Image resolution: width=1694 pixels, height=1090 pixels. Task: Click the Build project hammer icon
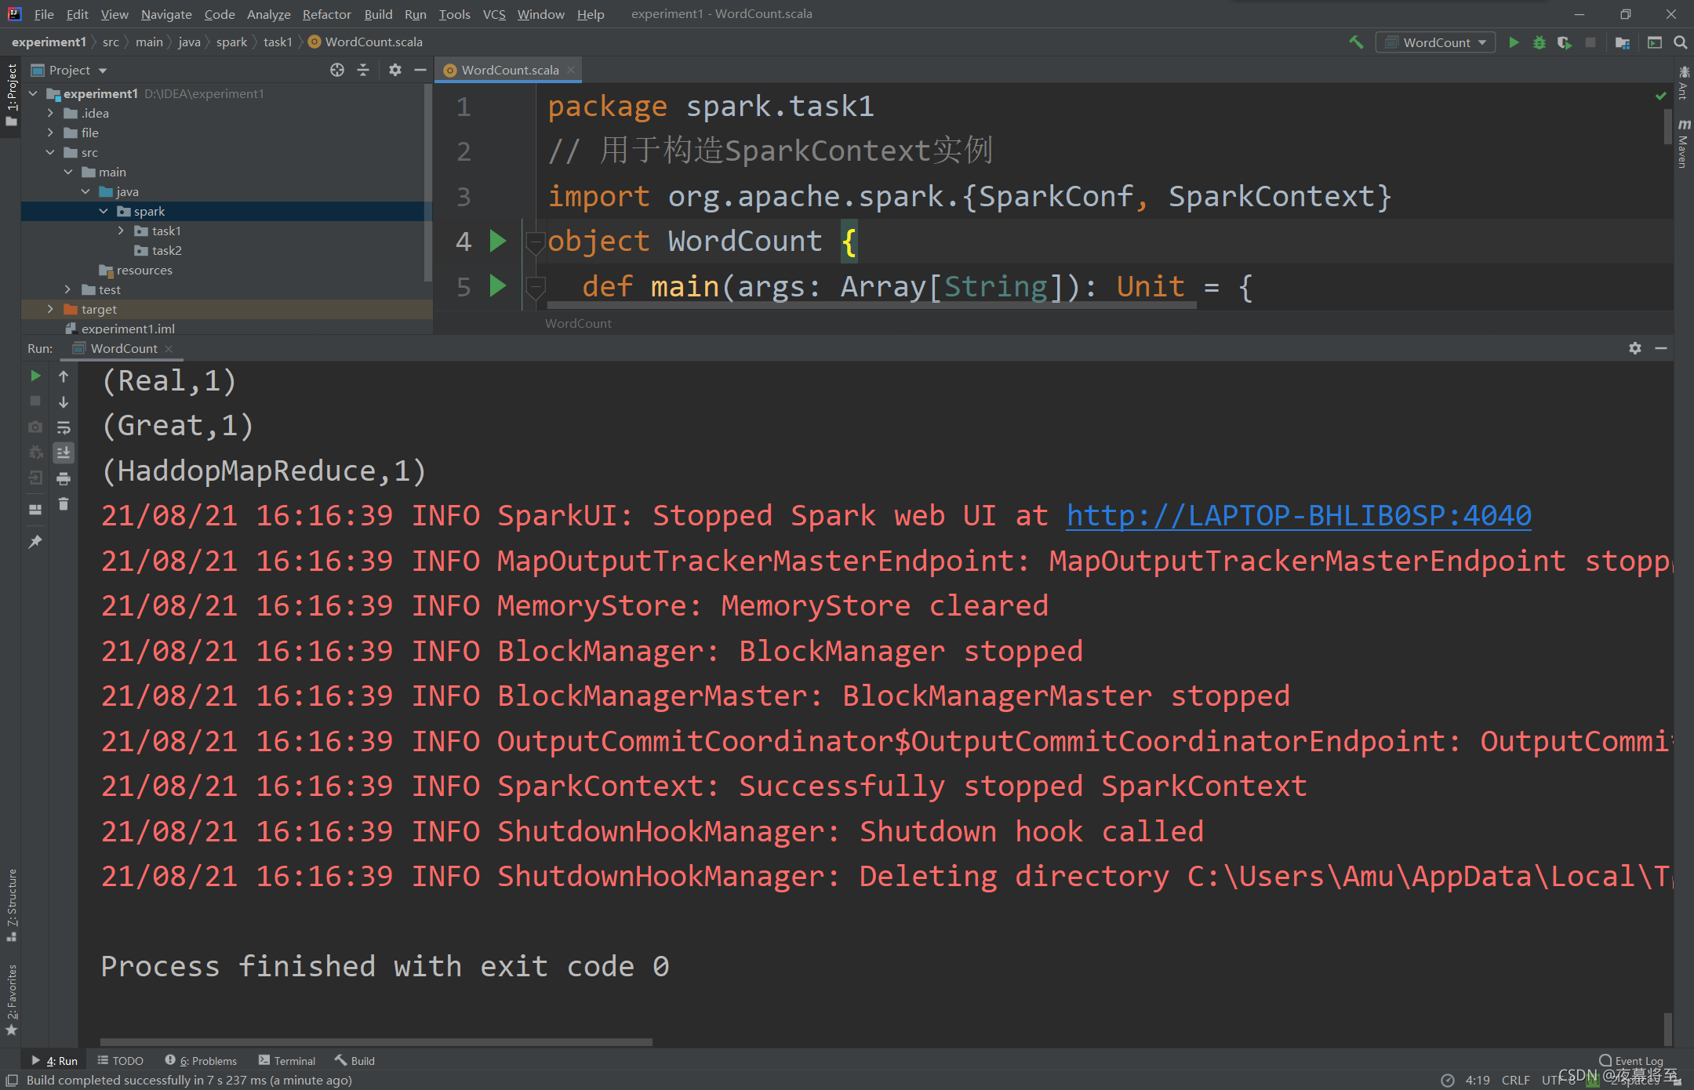coord(1356,42)
